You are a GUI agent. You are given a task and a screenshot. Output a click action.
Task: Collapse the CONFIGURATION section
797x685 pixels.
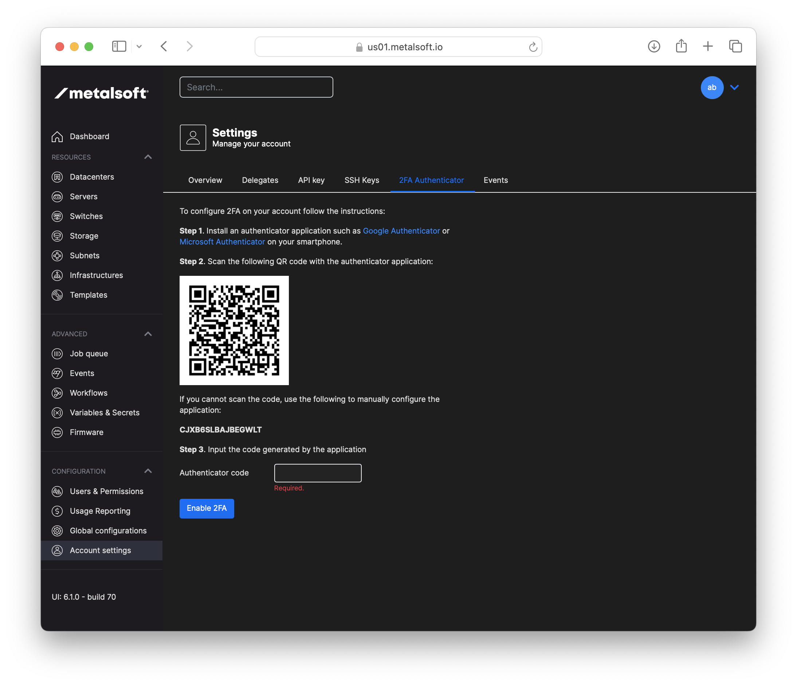click(x=148, y=471)
